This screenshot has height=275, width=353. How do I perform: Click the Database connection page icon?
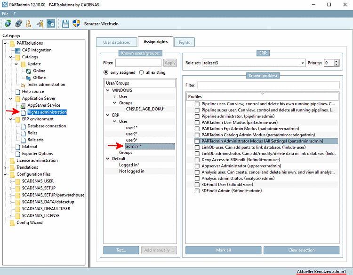[x=23, y=126]
